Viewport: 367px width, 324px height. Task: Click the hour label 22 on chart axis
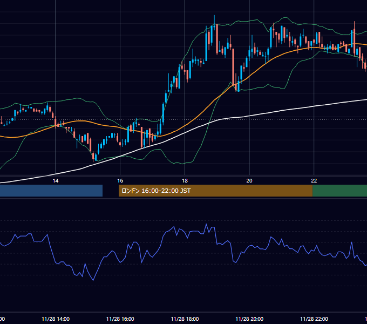click(314, 181)
